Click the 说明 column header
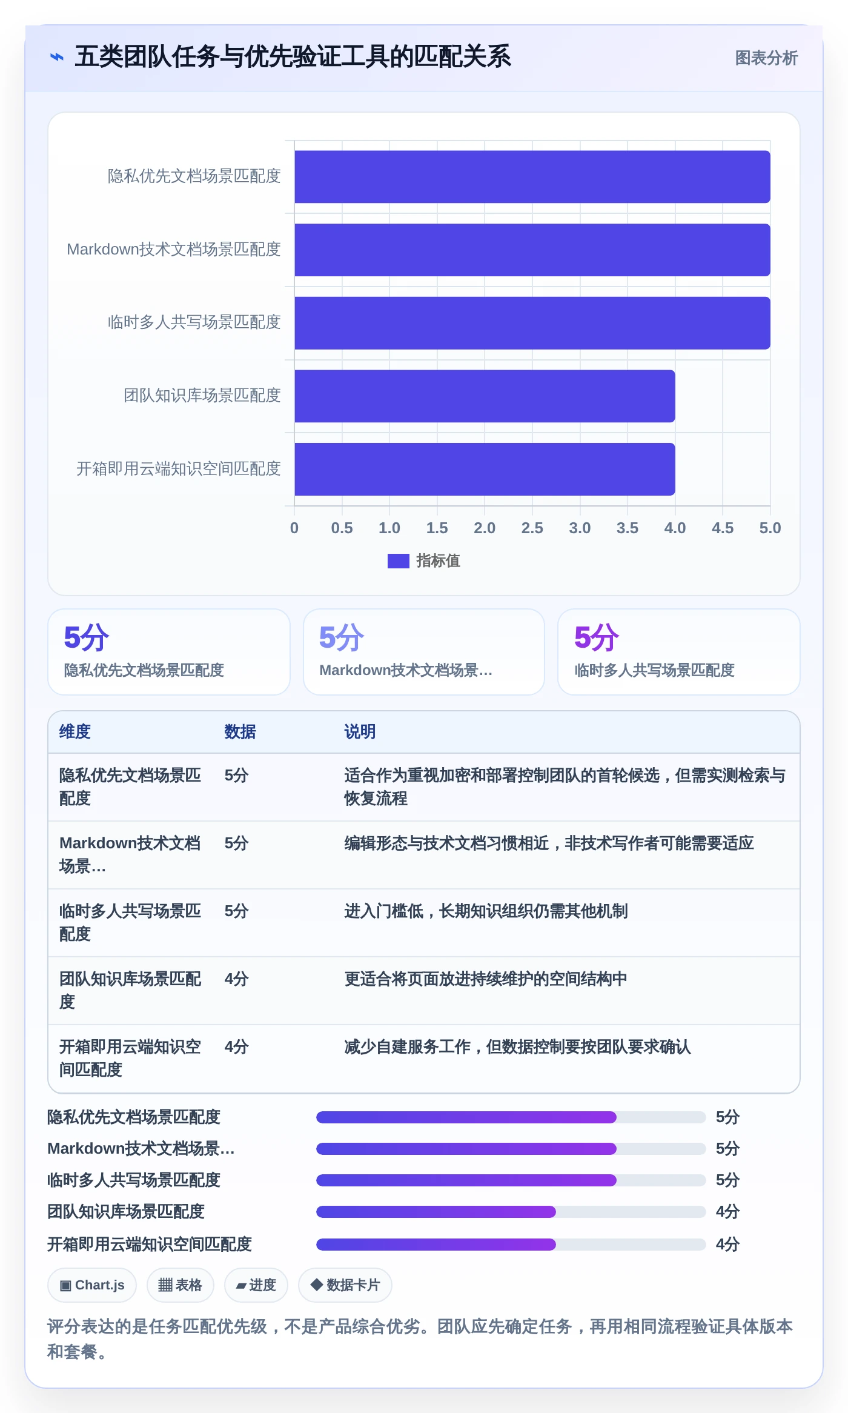 (360, 732)
